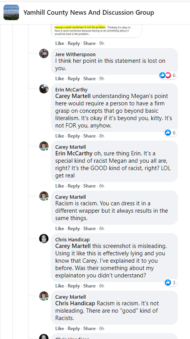Open the highlighted screenshot attachment image
The height and width of the screenshot is (339, 190).
(97, 31)
